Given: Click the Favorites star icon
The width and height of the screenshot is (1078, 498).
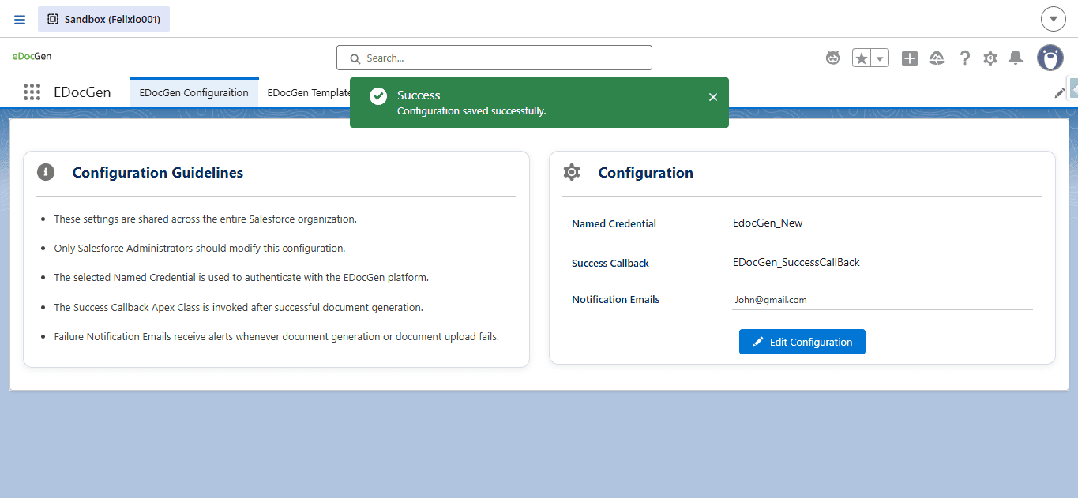Looking at the screenshot, I should pyautogui.click(x=862, y=58).
